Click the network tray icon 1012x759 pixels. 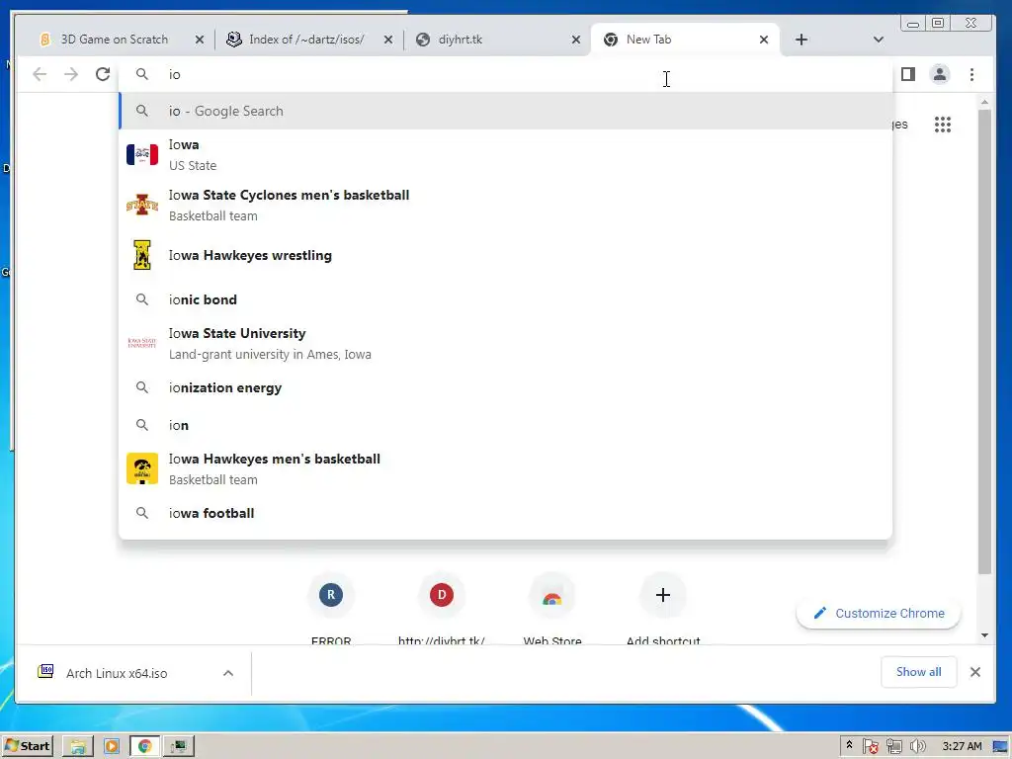tap(893, 746)
